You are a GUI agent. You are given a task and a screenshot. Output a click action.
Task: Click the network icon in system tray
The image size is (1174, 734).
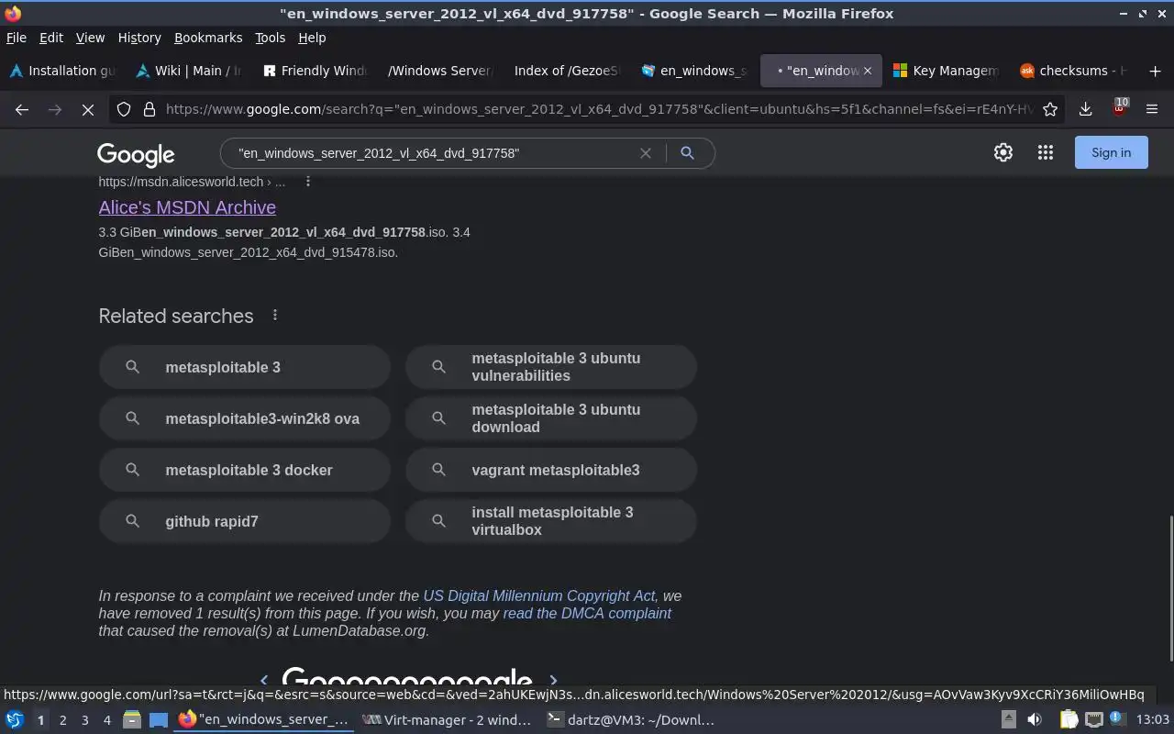(x=1093, y=720)
